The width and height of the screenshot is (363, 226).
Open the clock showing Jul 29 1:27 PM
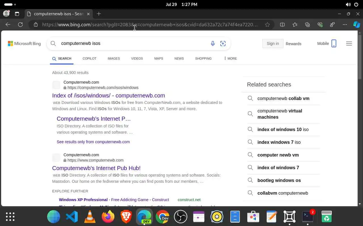pos(181,5)
